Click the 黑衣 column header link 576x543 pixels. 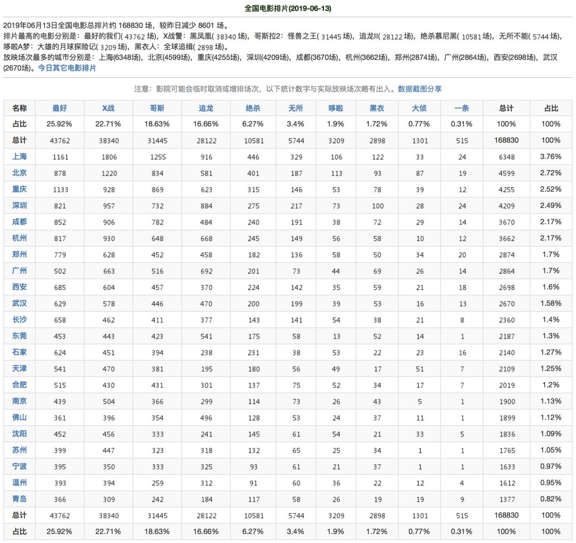pyautogui.click(x=377, y=108)
